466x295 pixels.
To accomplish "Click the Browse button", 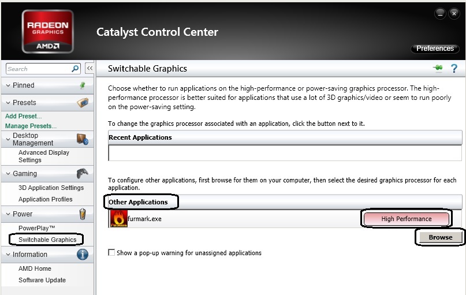I will pos(441,237).
